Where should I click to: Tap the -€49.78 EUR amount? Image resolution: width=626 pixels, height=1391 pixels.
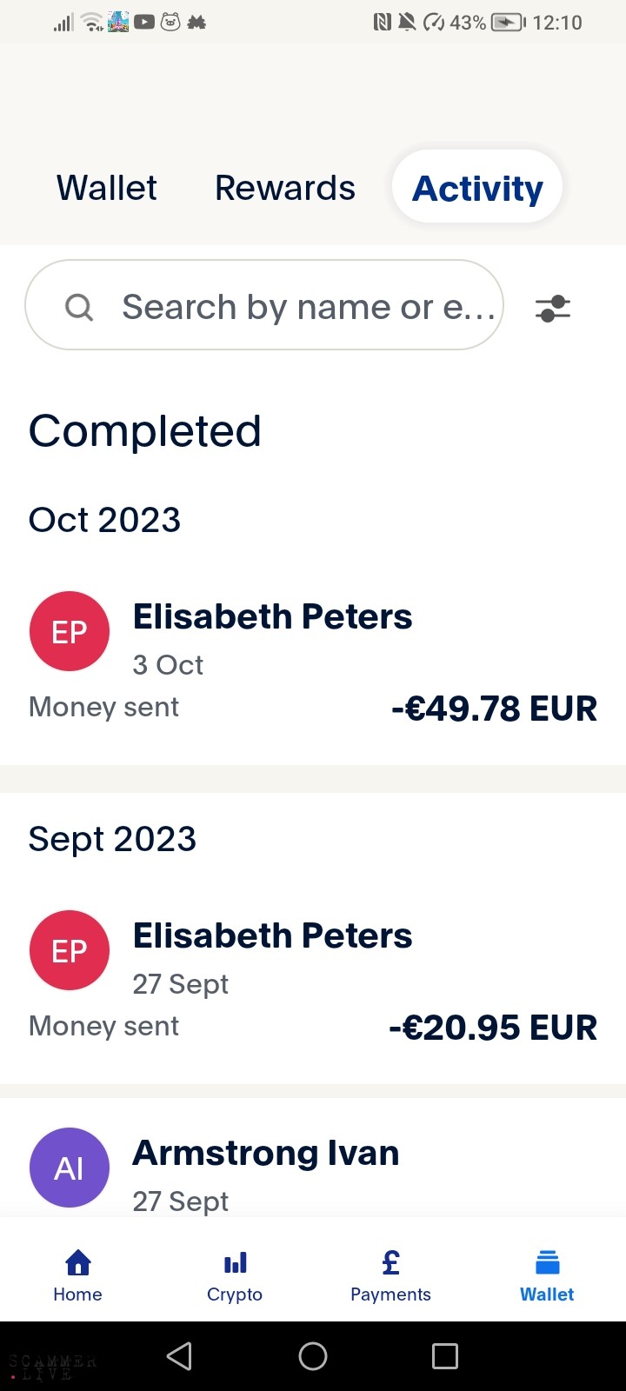(494, 709)
